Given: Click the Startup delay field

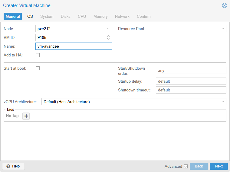Looking at the screenshot, I should click(x=191, y=81).
